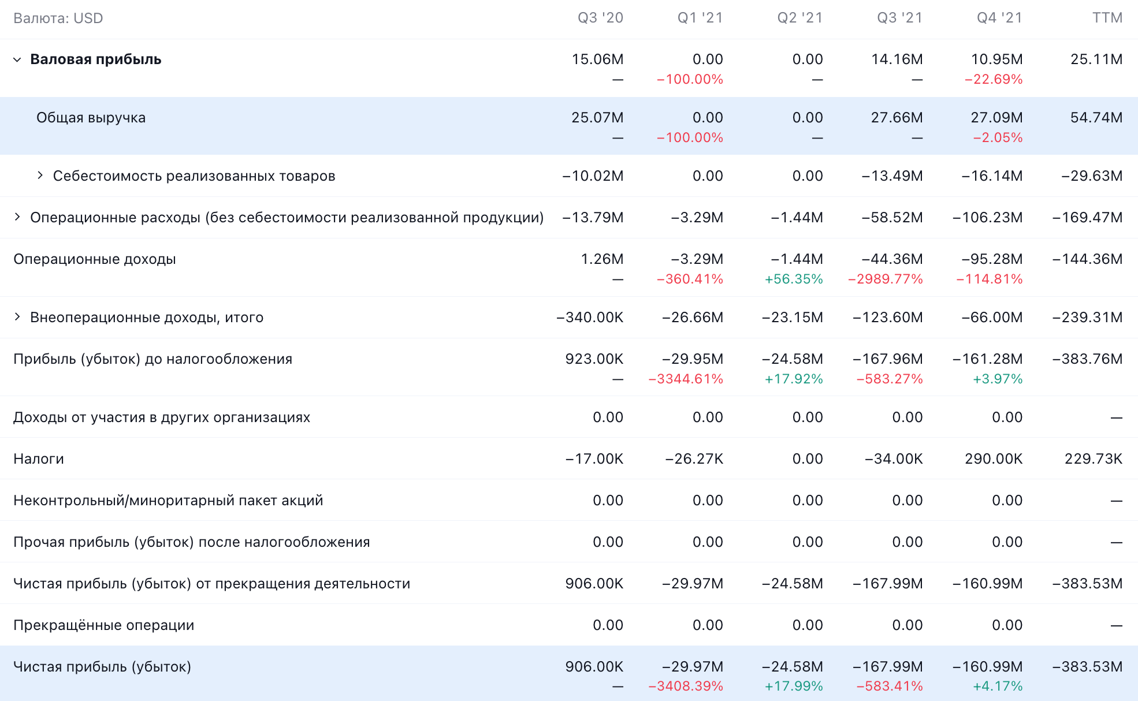Click the 25.11M TTM gross profit value

pyautogui.click(x=1096, y=59)
